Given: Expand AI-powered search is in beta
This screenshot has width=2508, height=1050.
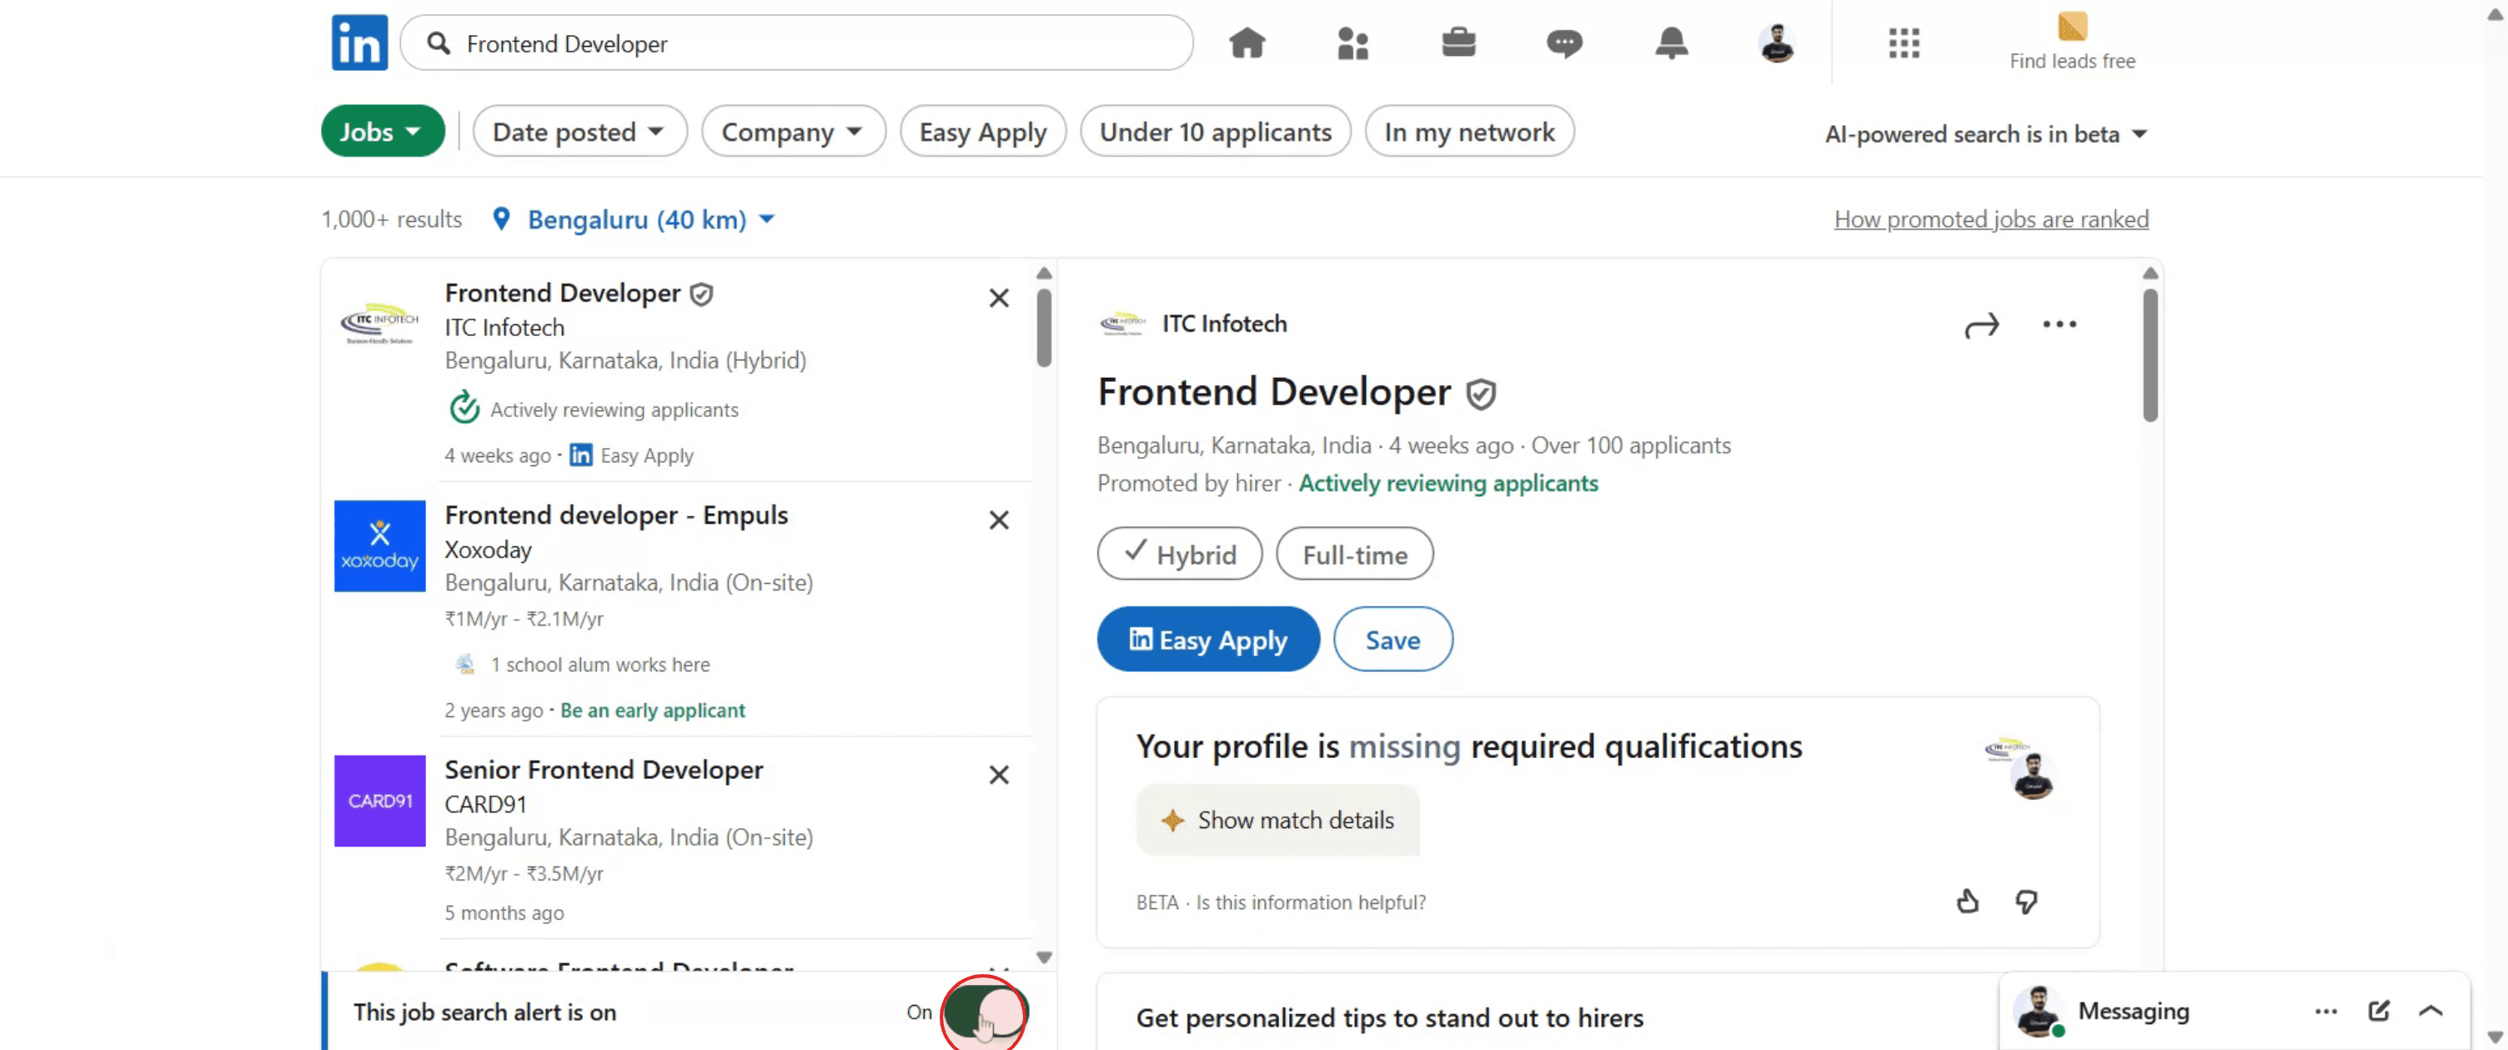Looking at the screenshot, I should [x=1986, y=134].
